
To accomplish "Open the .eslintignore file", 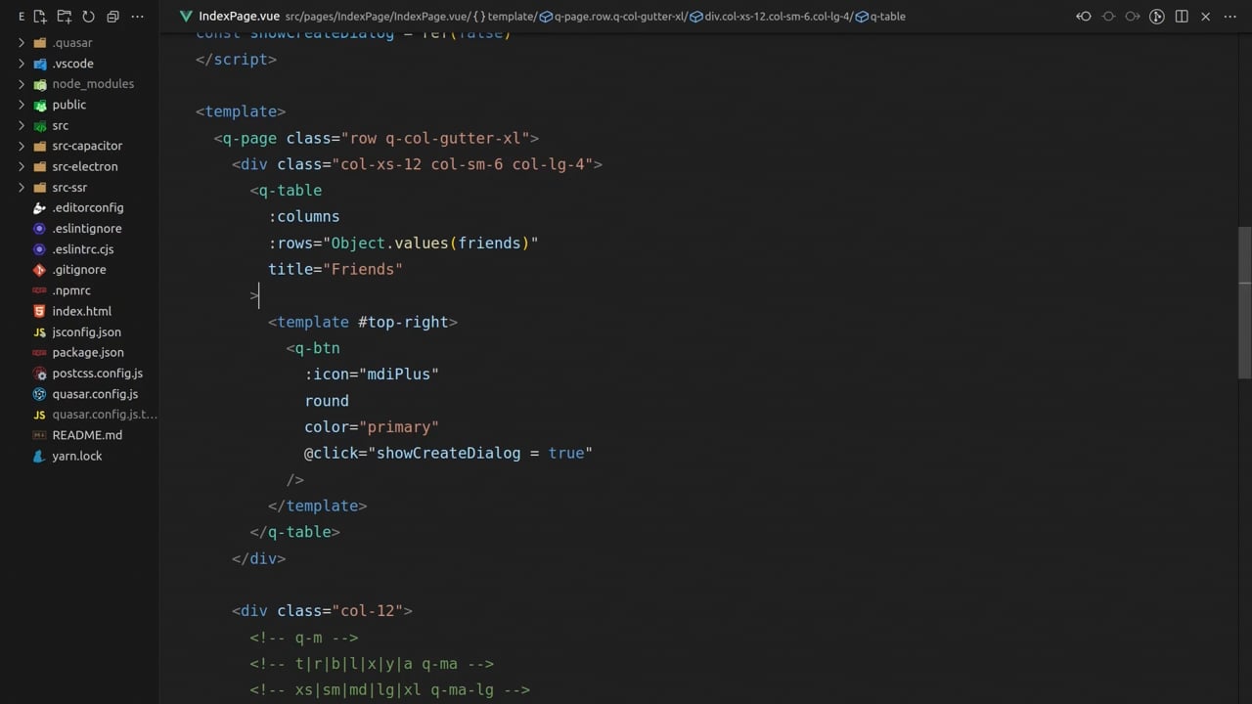I will pos(87,228).
